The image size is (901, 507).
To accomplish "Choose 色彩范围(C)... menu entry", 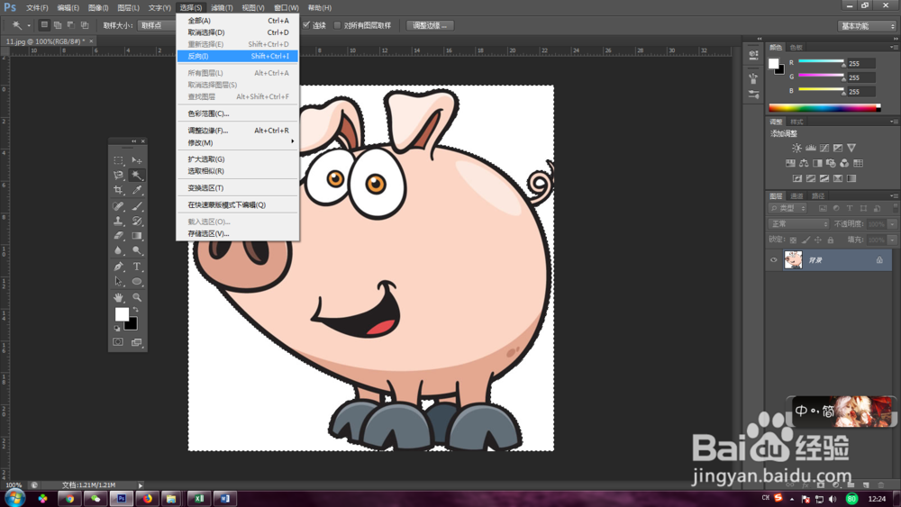I will [x=238, y=113].
